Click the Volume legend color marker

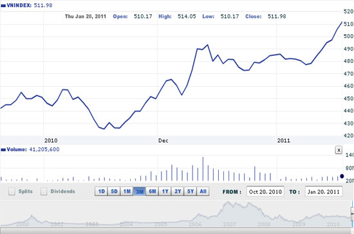pyautogui.click(x=3, y=150)
